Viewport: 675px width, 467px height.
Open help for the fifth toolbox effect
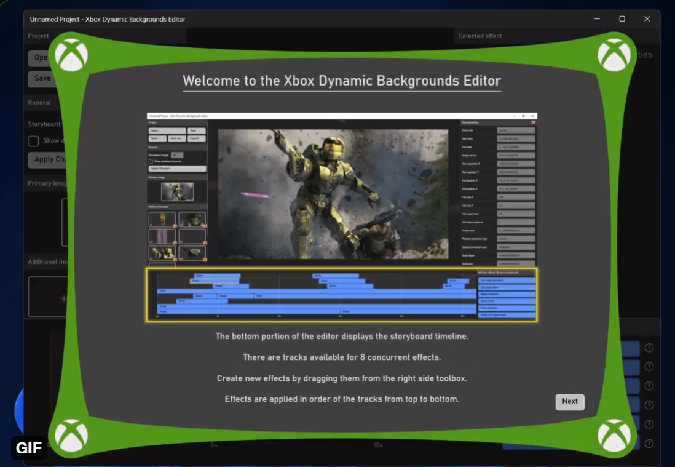[649, 425]
